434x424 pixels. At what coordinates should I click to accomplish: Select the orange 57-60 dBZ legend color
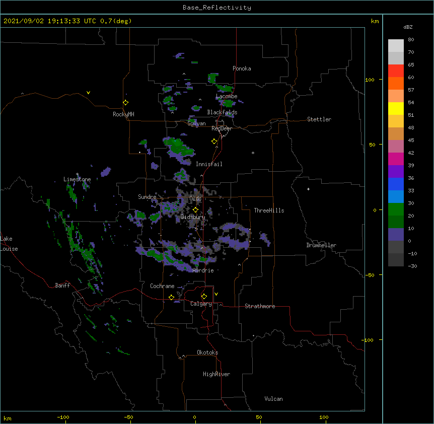396,83
